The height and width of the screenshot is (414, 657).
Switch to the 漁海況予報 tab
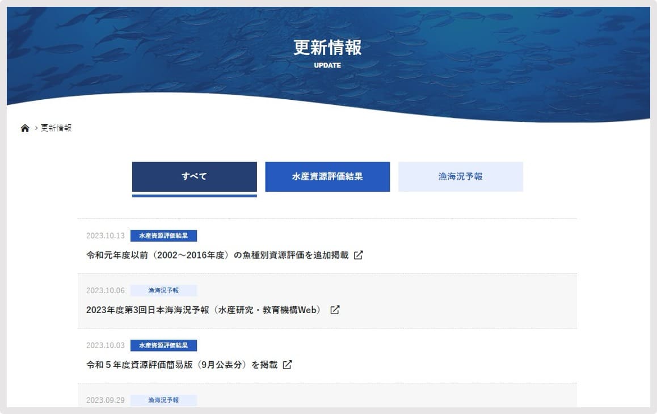461,177
